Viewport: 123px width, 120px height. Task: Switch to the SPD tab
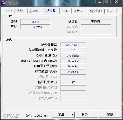point(65,11)
